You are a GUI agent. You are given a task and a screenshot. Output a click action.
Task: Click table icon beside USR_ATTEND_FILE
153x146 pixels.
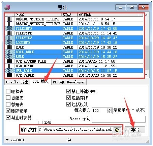(x=9, y=61)
